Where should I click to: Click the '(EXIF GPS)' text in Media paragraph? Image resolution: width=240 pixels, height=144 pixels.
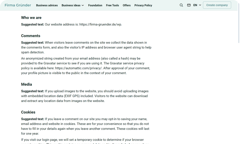(72, 96)
